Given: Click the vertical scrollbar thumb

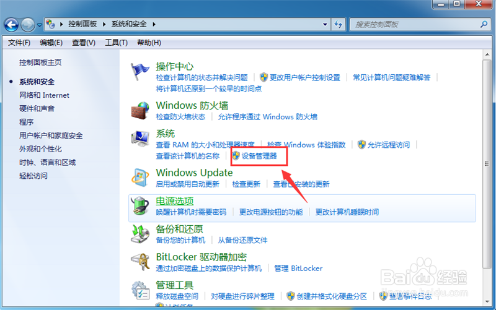Looking at the screenshot, I should 487,163.
